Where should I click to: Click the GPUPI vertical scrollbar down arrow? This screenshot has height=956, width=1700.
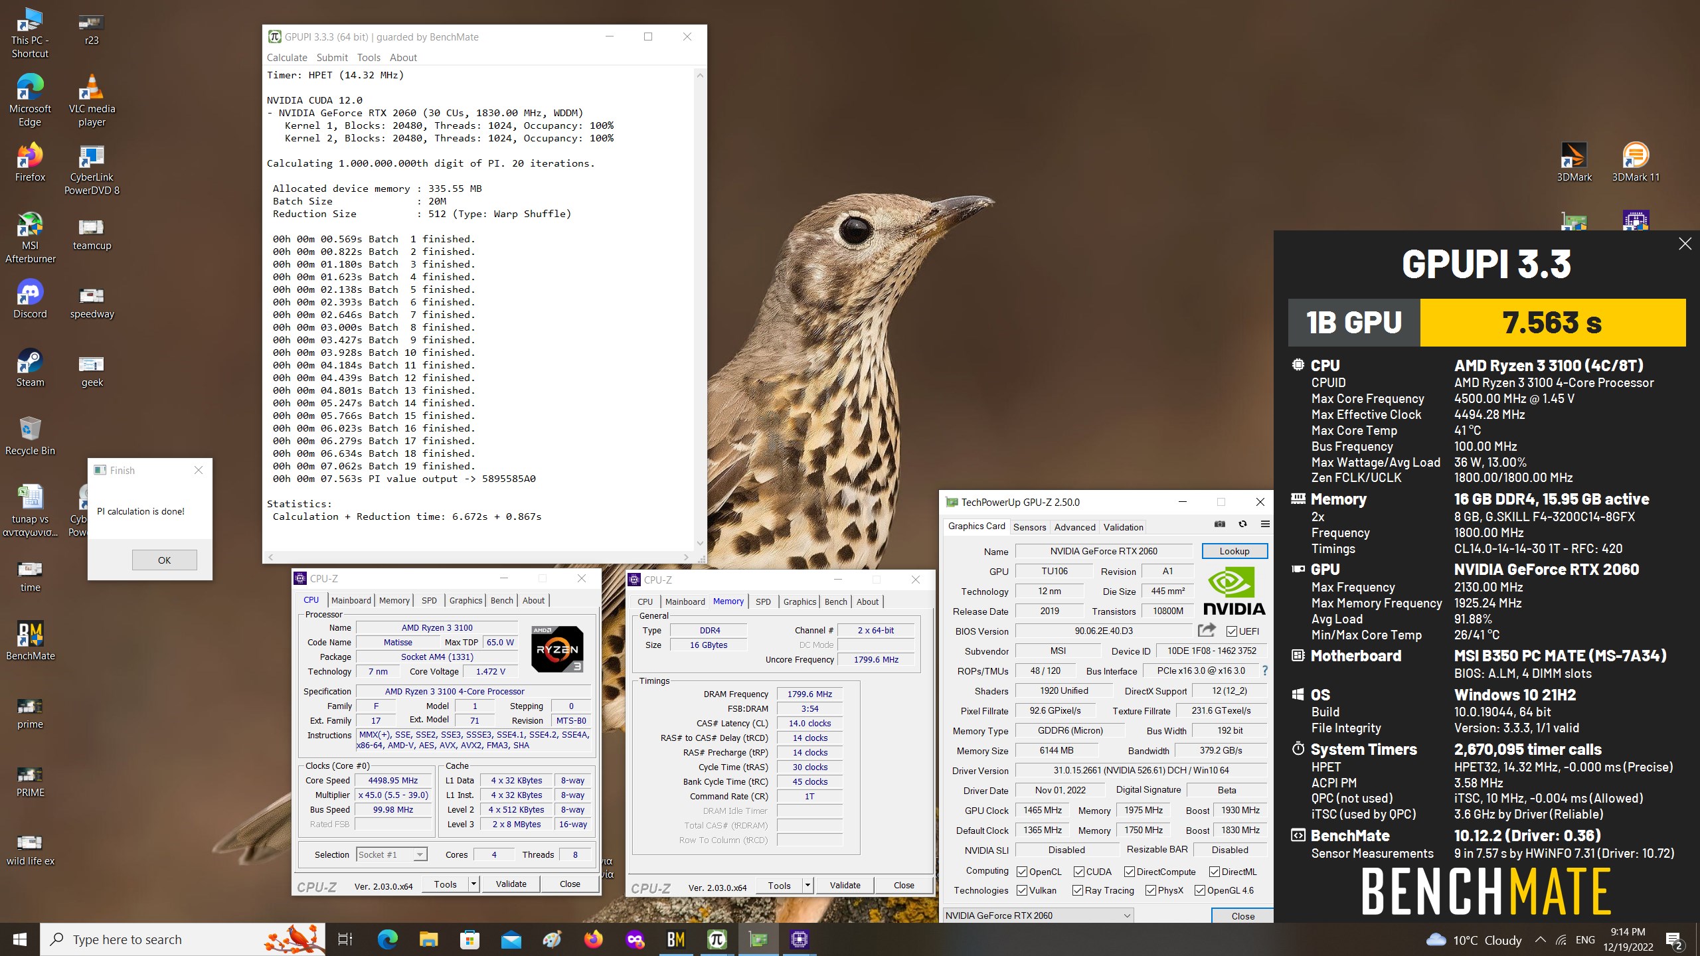[x=700, y=543]
